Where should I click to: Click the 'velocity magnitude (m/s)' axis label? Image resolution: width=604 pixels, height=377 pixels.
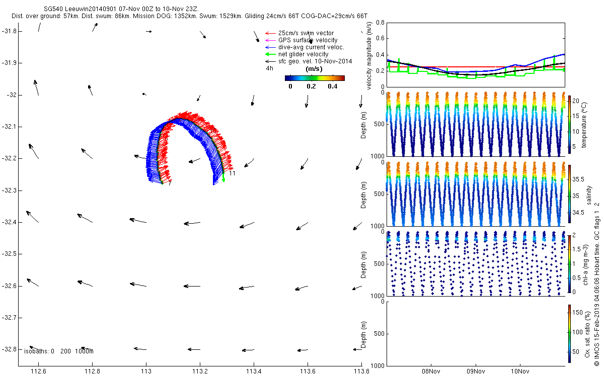(369, 56)
